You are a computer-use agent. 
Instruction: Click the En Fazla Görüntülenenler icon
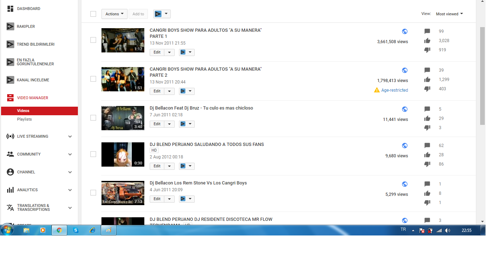click(x=10, y=62)
